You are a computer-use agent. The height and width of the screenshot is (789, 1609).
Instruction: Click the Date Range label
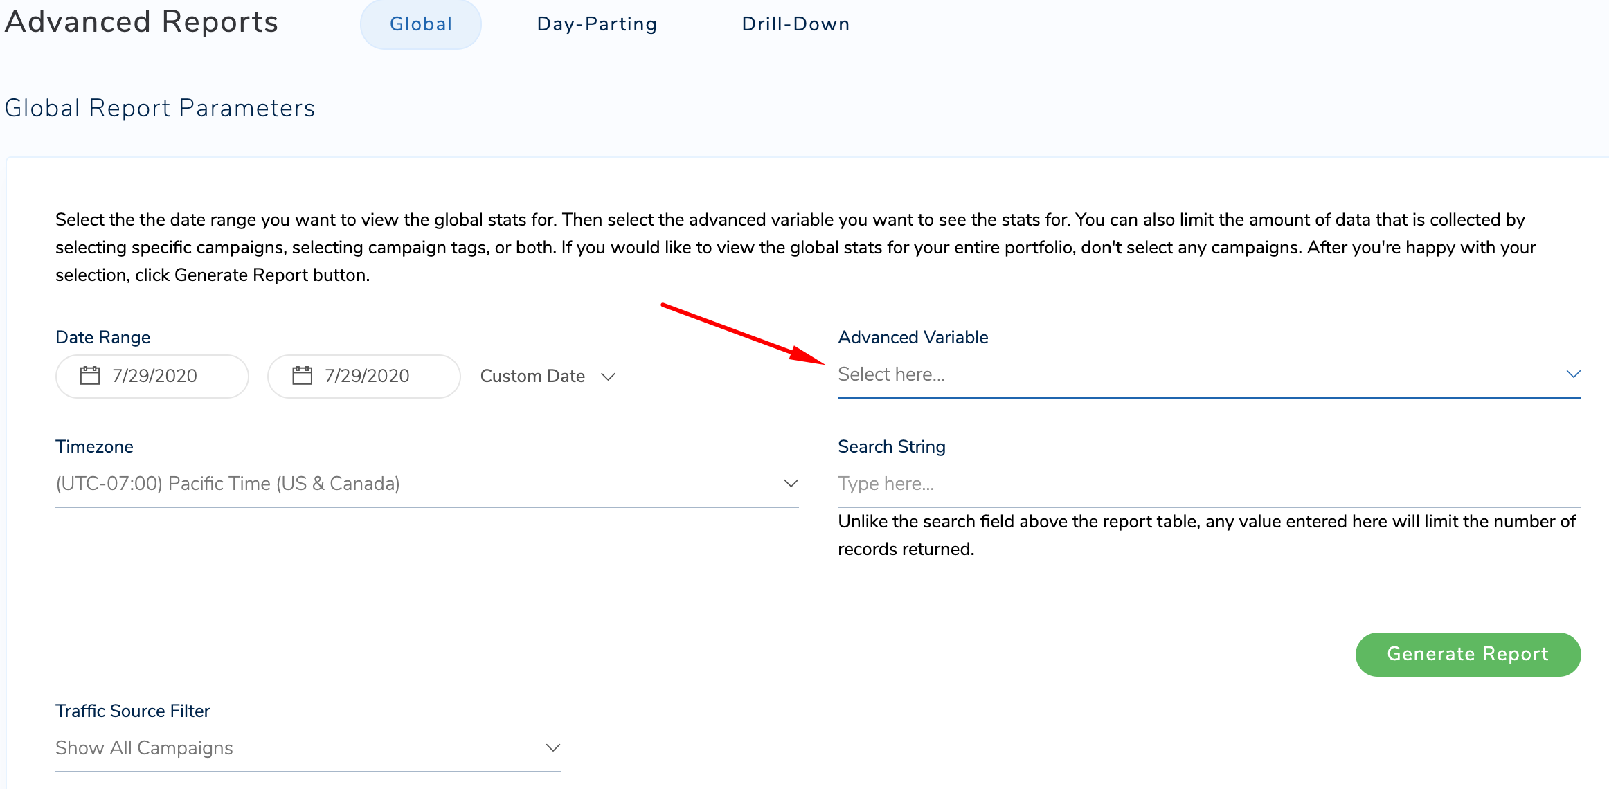103,337
